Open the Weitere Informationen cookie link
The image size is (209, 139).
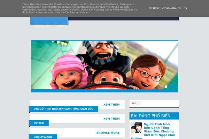(165, 8)
